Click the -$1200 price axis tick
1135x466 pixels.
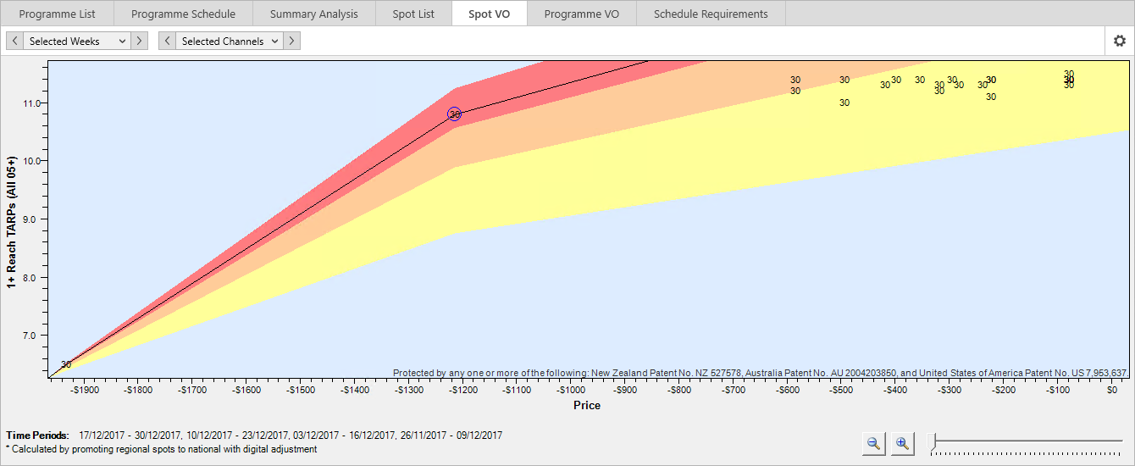(463, 391)
